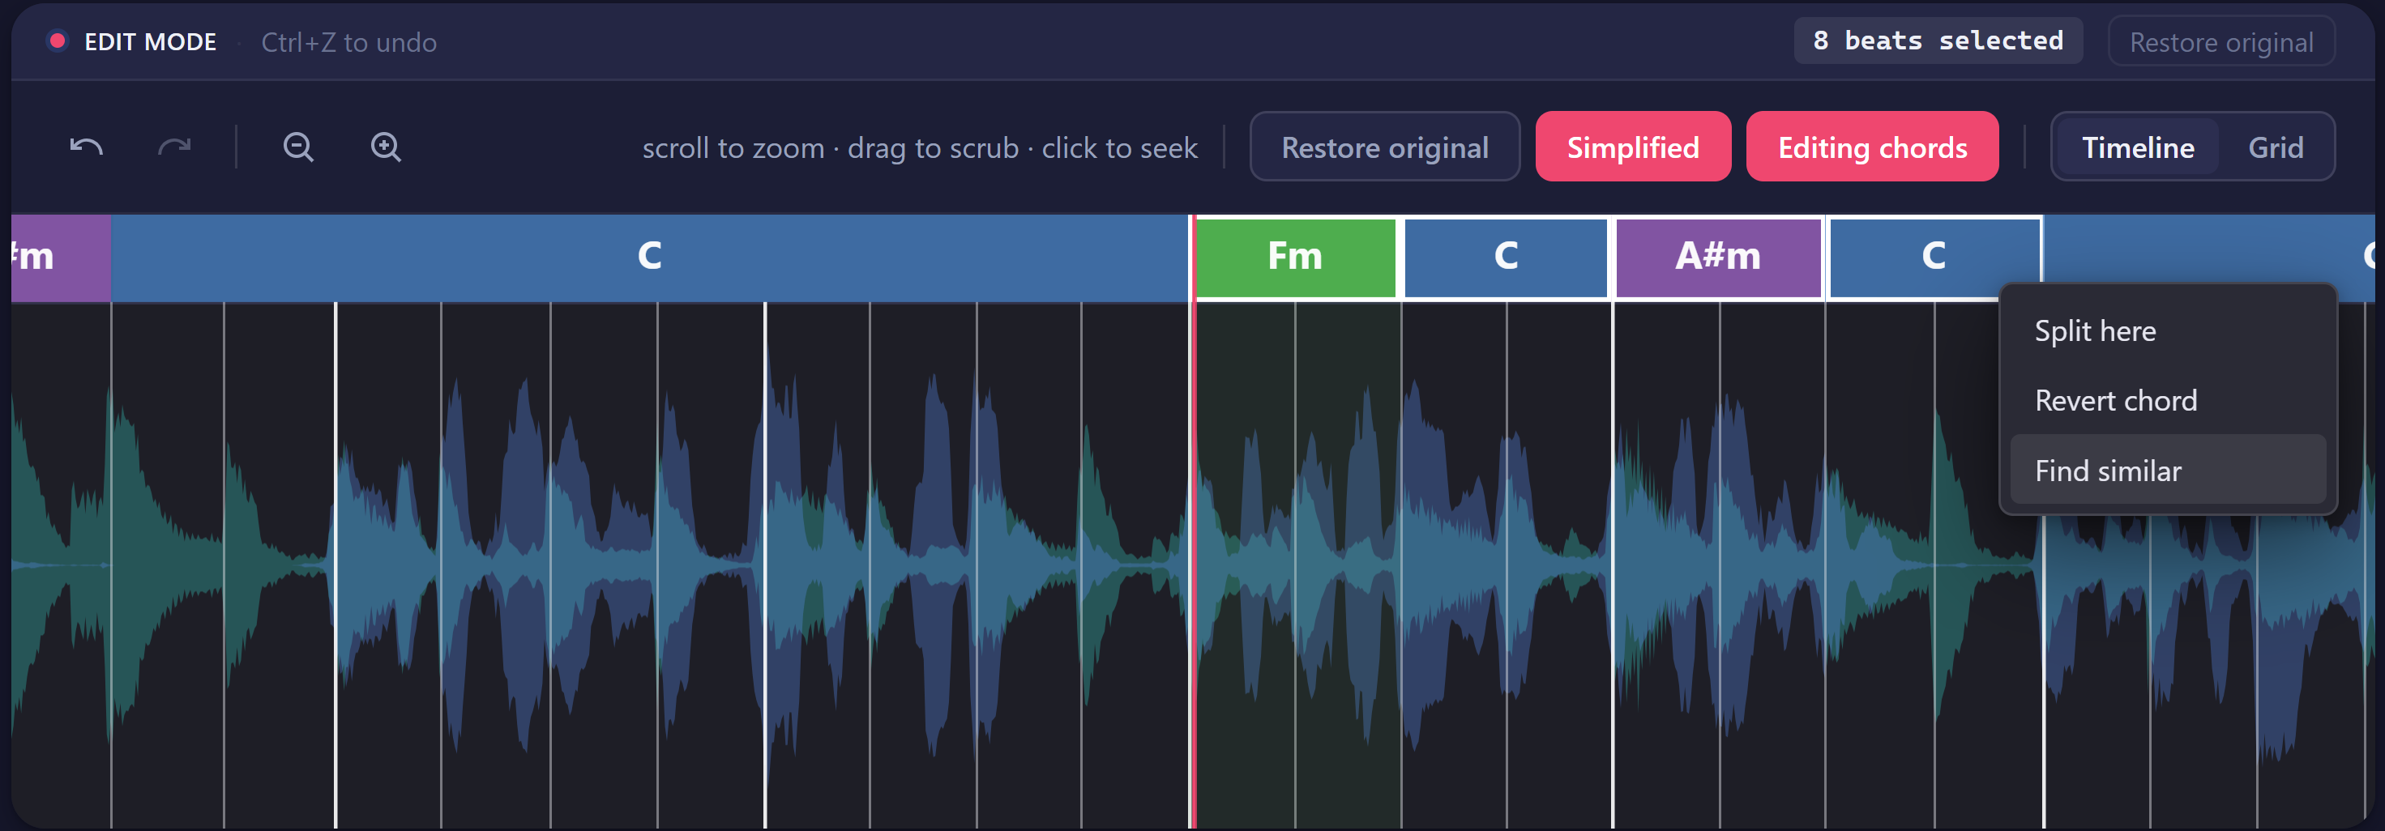The height and width of the screenshot is (831, 2385).
Task: Click the undo arrow icon
Action: pyautogui.click(x=86, y=147)
